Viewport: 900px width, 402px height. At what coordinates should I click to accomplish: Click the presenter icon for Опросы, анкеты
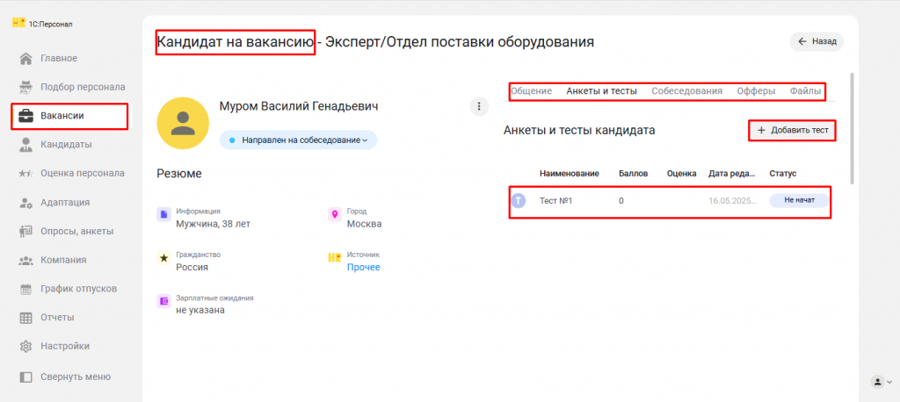25,231
